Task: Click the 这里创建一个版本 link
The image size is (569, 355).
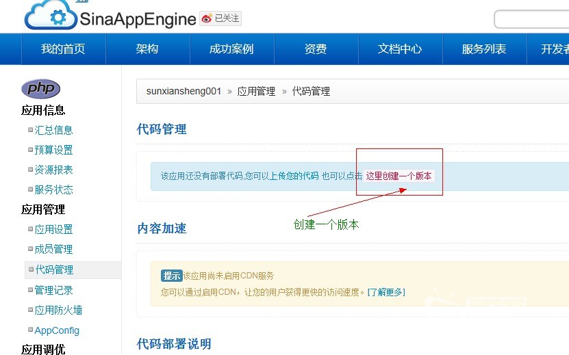Action: [x=399, y=176]
